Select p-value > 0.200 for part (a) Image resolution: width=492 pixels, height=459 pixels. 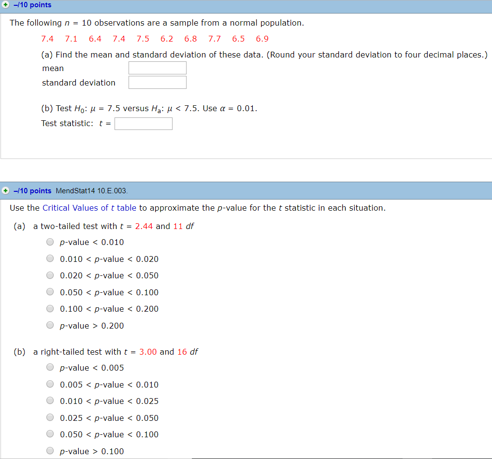pos(50,325)
